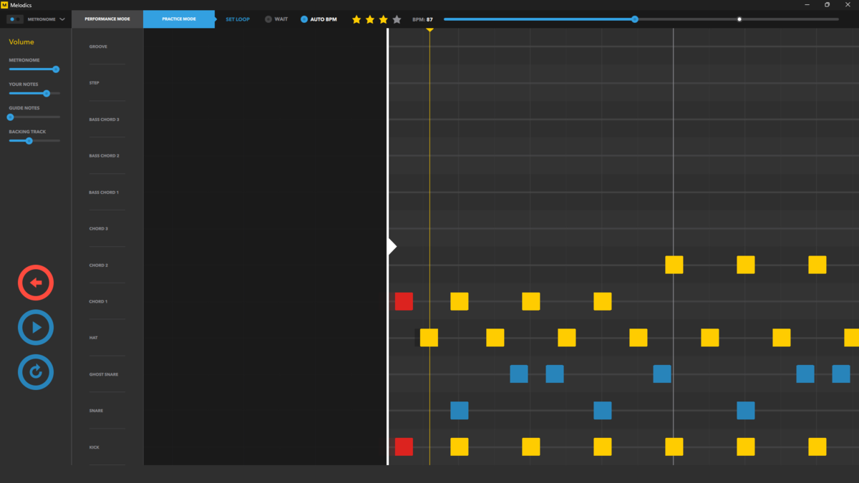Click the Set Loop button

click(237, 19)
